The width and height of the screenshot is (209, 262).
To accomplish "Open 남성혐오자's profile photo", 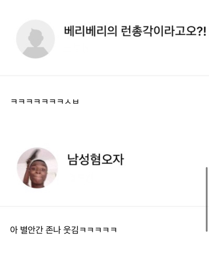I will 37,168.
